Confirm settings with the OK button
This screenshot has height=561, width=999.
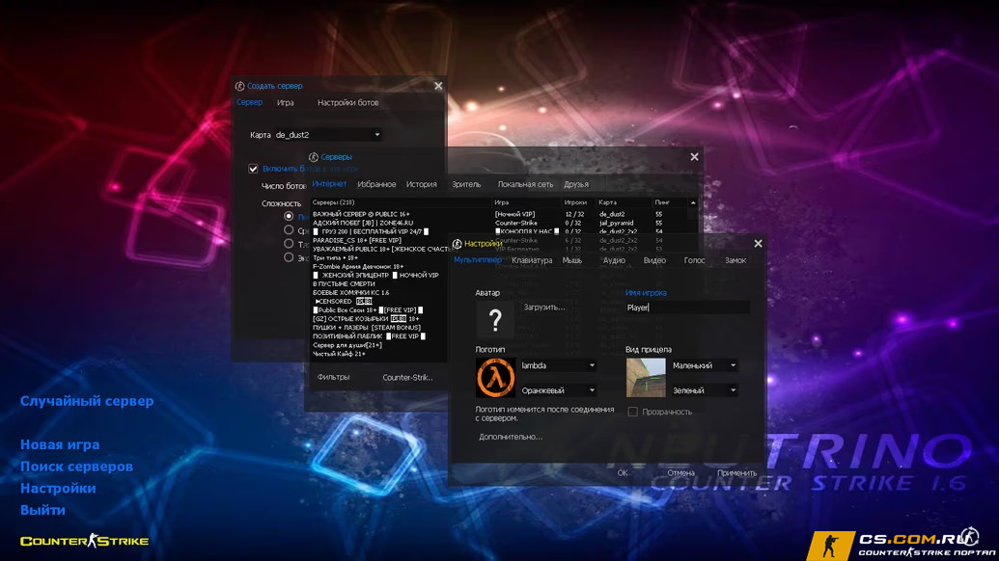[x=623, y=473]
